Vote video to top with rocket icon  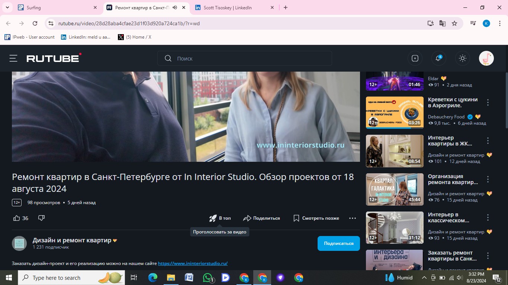220,218
